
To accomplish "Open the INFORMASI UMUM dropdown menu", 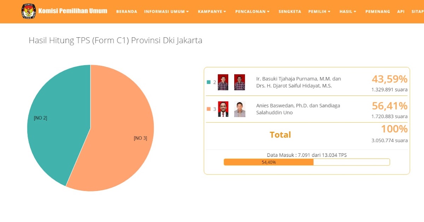I will (166, 11).
